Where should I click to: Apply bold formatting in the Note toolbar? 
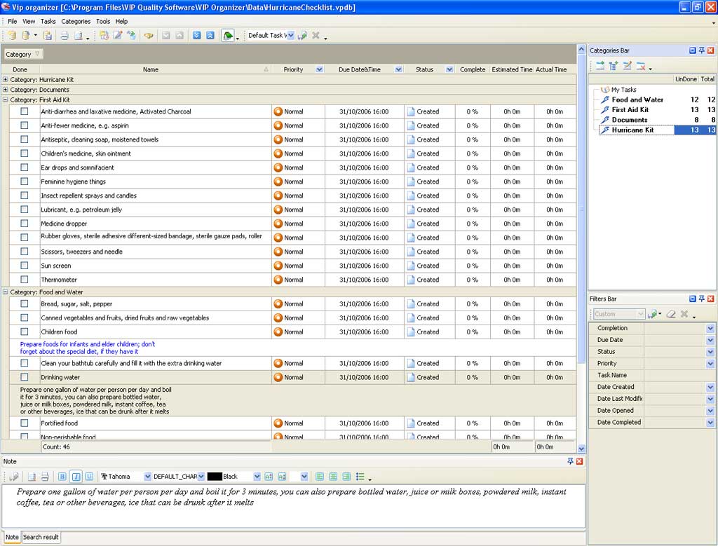coord(62,477)
